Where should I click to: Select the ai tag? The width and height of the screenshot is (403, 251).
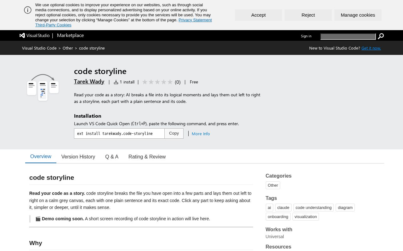tap(269, 208)
